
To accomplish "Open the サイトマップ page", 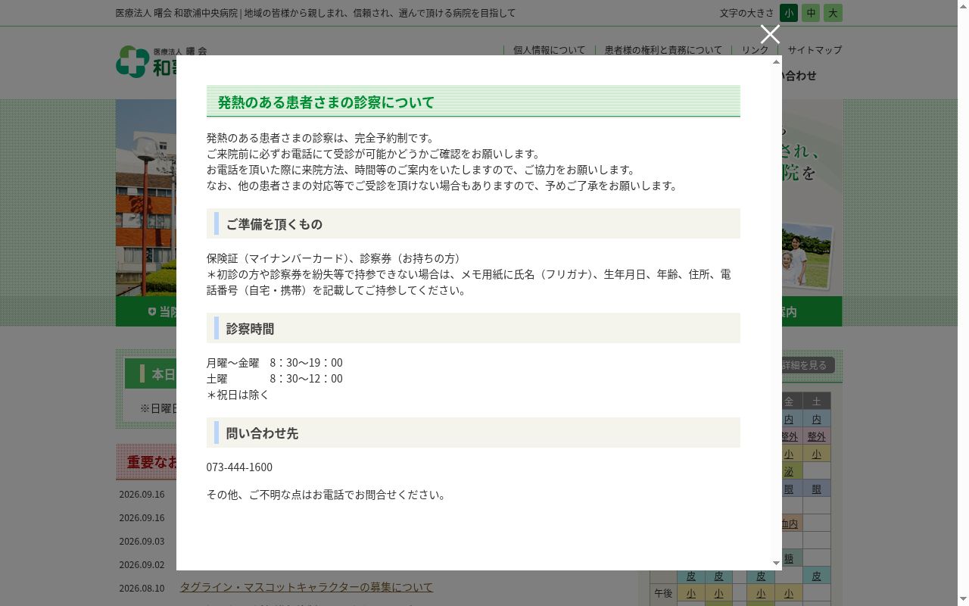I will coord(815,50).
